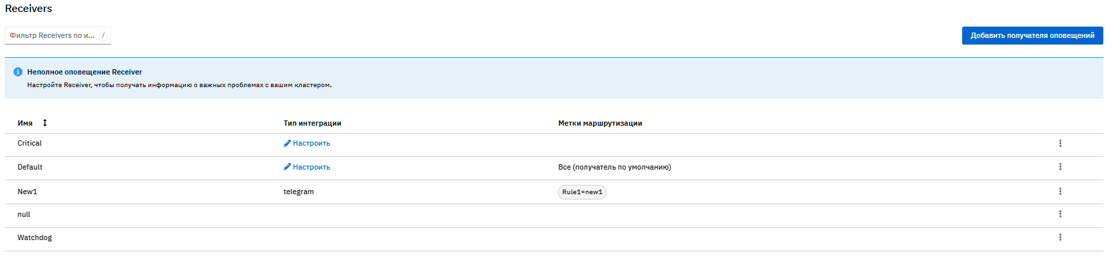The height and width of the screenshot is (270, 1112).
Task: Click the alert's Настройте Receiver description line
Action: 179,85
